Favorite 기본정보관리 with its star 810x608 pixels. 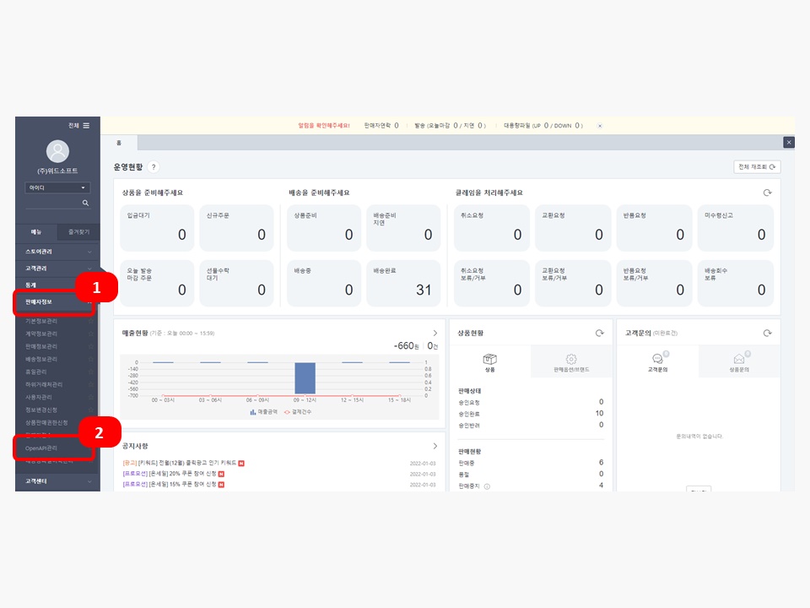click(91, 322)
